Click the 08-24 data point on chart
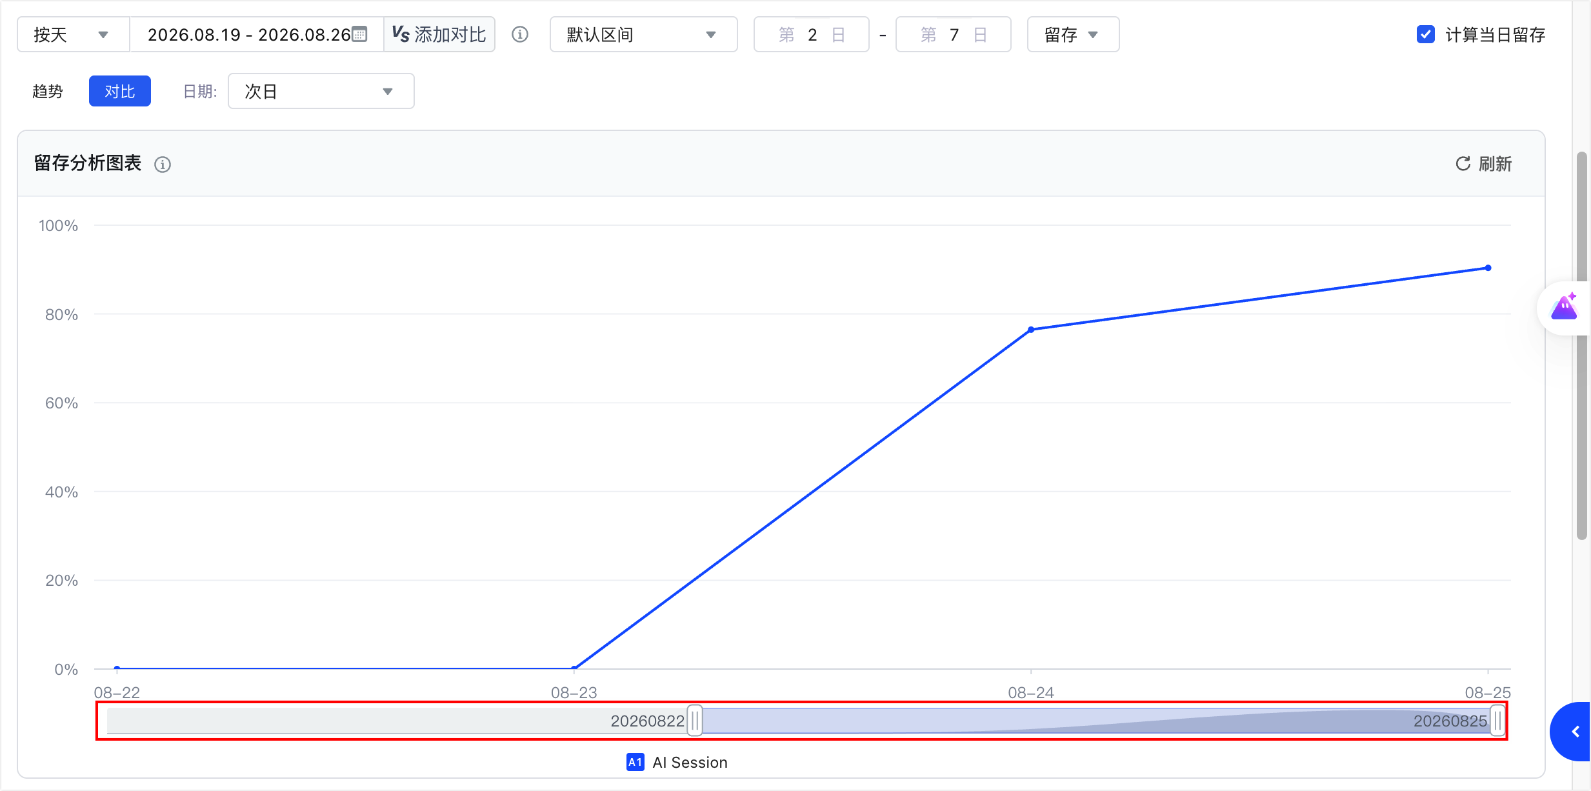Image resolution: width=1591 pixels, height=791 pixels. point(1031,330)
